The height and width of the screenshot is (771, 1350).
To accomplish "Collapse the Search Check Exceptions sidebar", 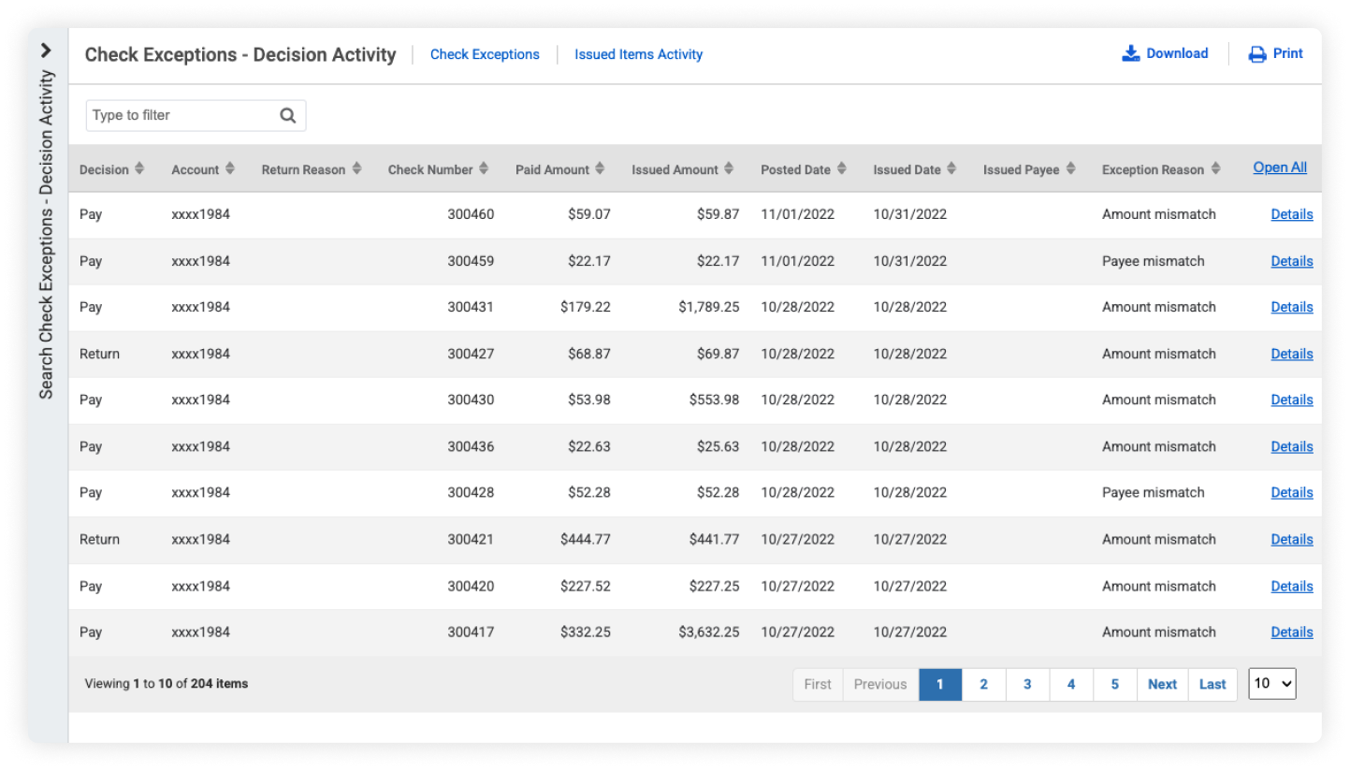I will tap(45, 51).
